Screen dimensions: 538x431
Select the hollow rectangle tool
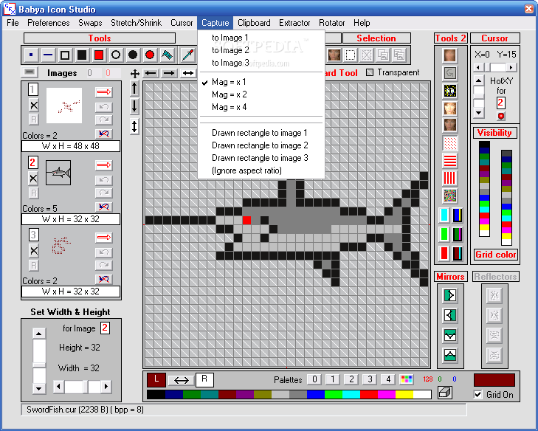coord(65,55)
